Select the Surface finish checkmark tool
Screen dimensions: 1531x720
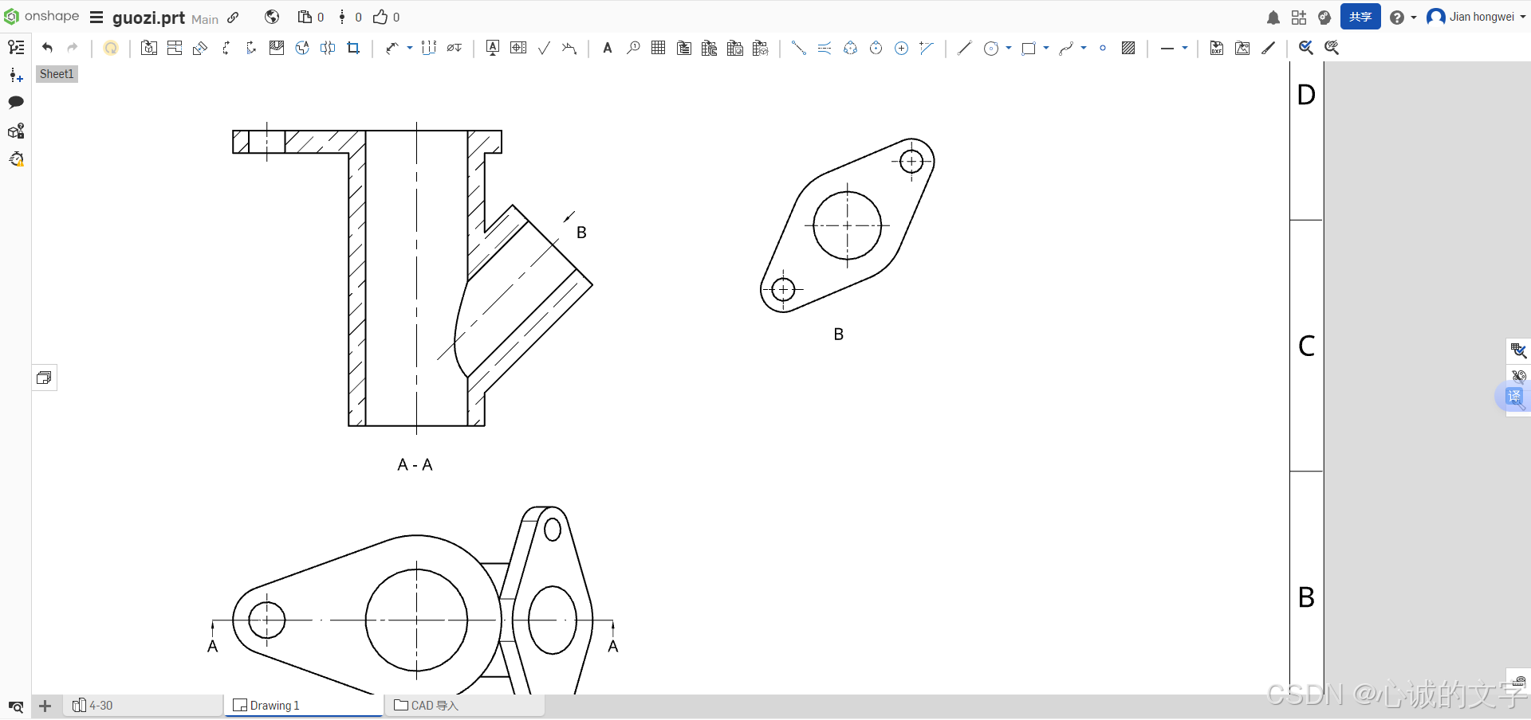point(544,48)
